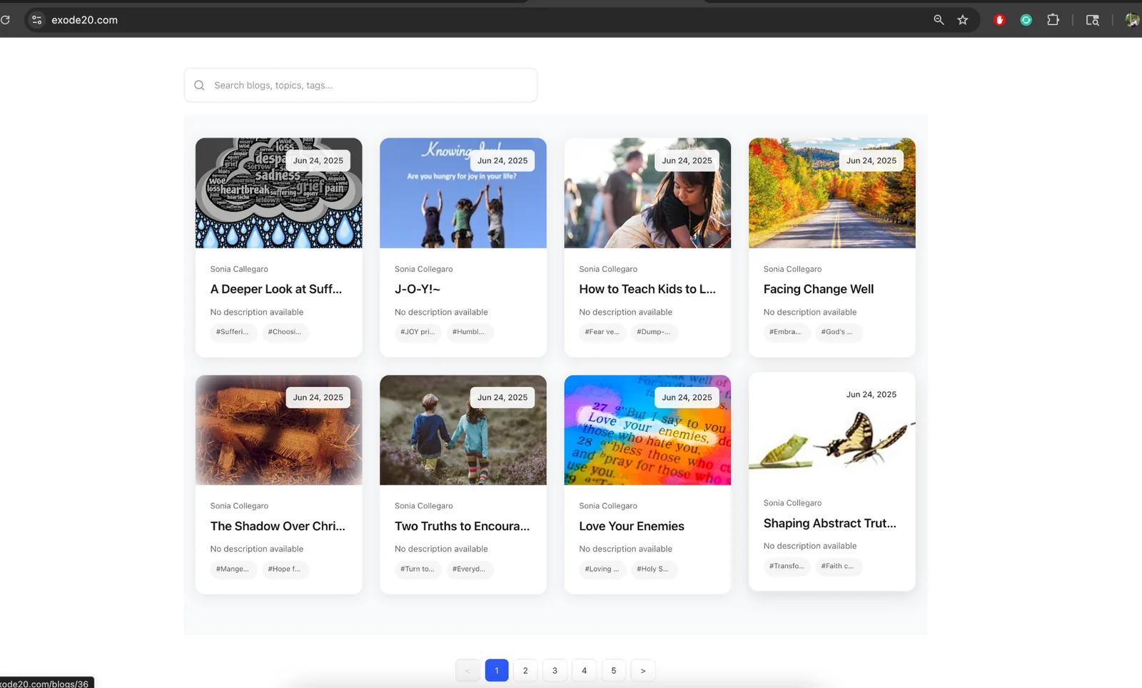Open 'Two Truths to Encoura...' post

pos(462,526)
